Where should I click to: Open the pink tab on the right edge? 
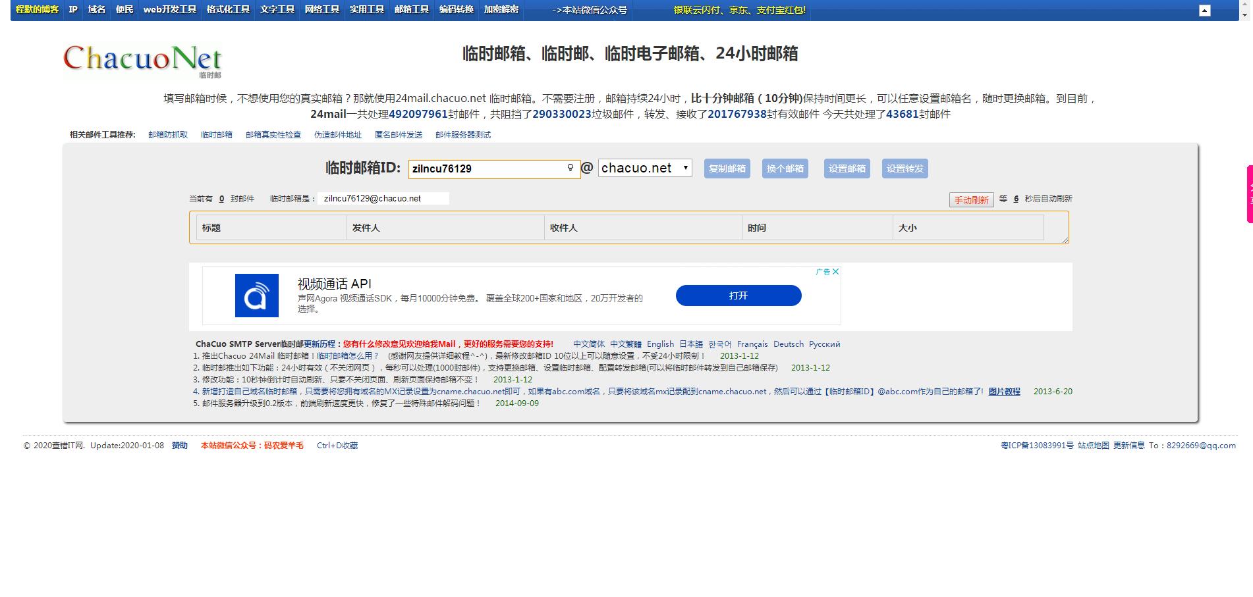pyautogui.click(x=1248, y=195)
